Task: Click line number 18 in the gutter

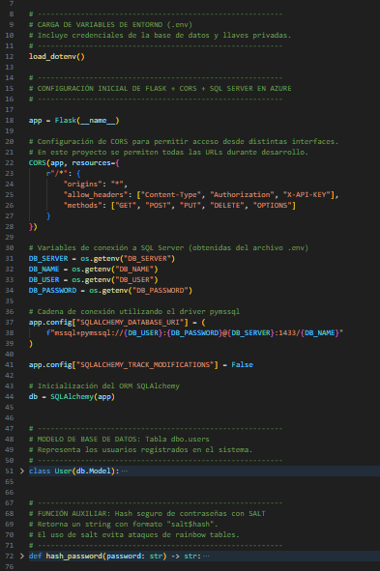Action: point(10,120)
